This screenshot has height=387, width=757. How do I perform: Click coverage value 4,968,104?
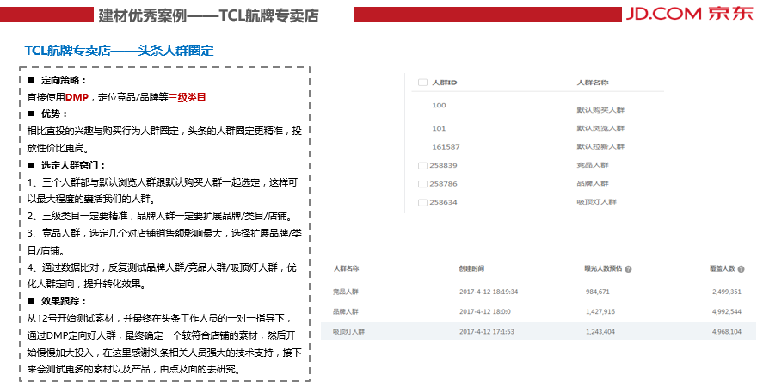tap(727, 331)
